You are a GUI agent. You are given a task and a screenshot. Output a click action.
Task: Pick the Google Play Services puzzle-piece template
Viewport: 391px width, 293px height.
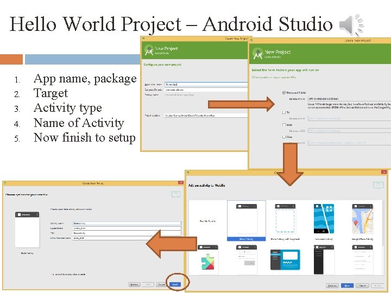coord(207,259)
